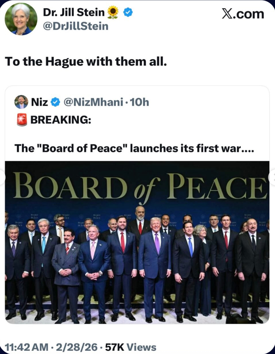Click the right carousel arrow at the image edge
The height and width of the screenshot is (354, 275).
click(x=272, y=177)
